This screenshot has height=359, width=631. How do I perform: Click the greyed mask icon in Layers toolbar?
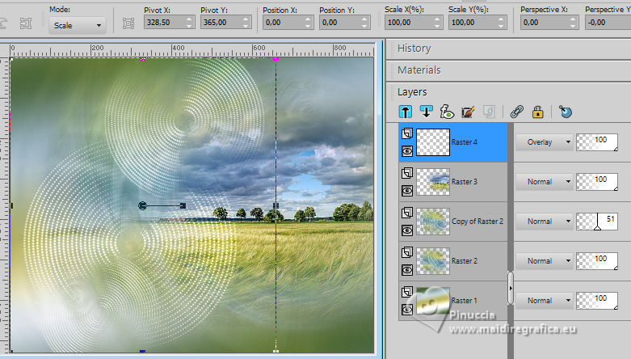tap(489, 112)
